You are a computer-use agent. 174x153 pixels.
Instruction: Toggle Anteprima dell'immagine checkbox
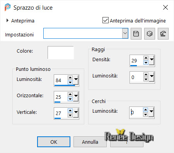106,20
